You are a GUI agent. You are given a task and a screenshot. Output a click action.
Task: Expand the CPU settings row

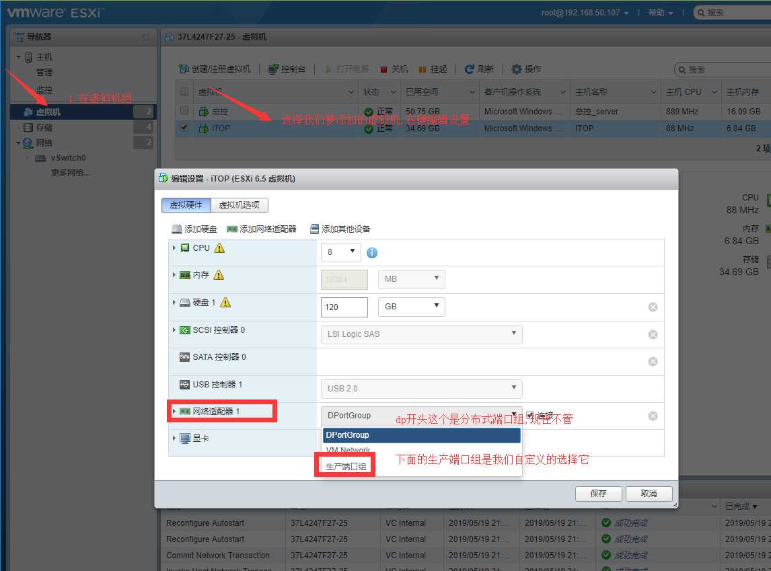click(x=174, y=248)
